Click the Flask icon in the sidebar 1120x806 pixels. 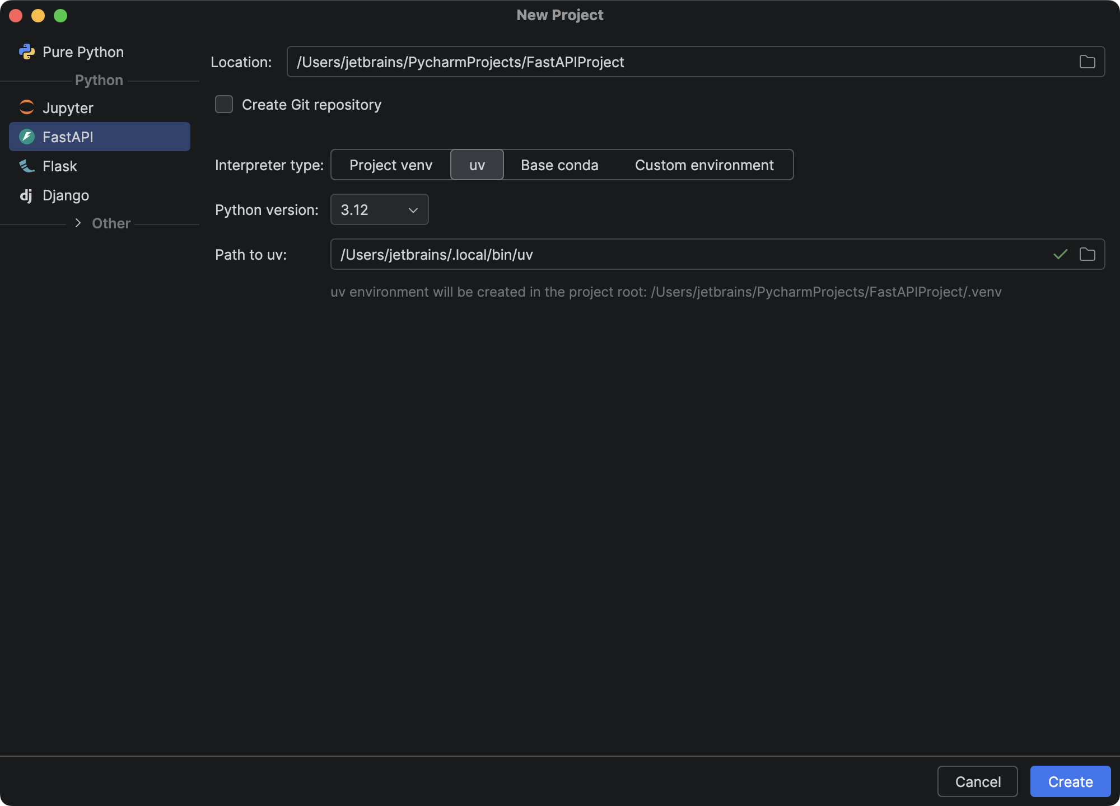27,166
